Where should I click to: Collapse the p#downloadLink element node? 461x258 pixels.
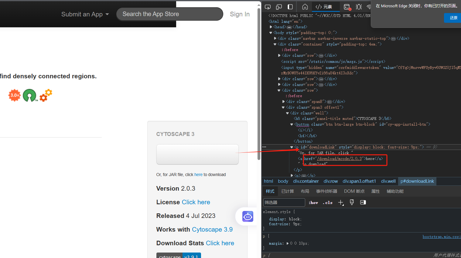pyautogui.click(x=292, y=147)
